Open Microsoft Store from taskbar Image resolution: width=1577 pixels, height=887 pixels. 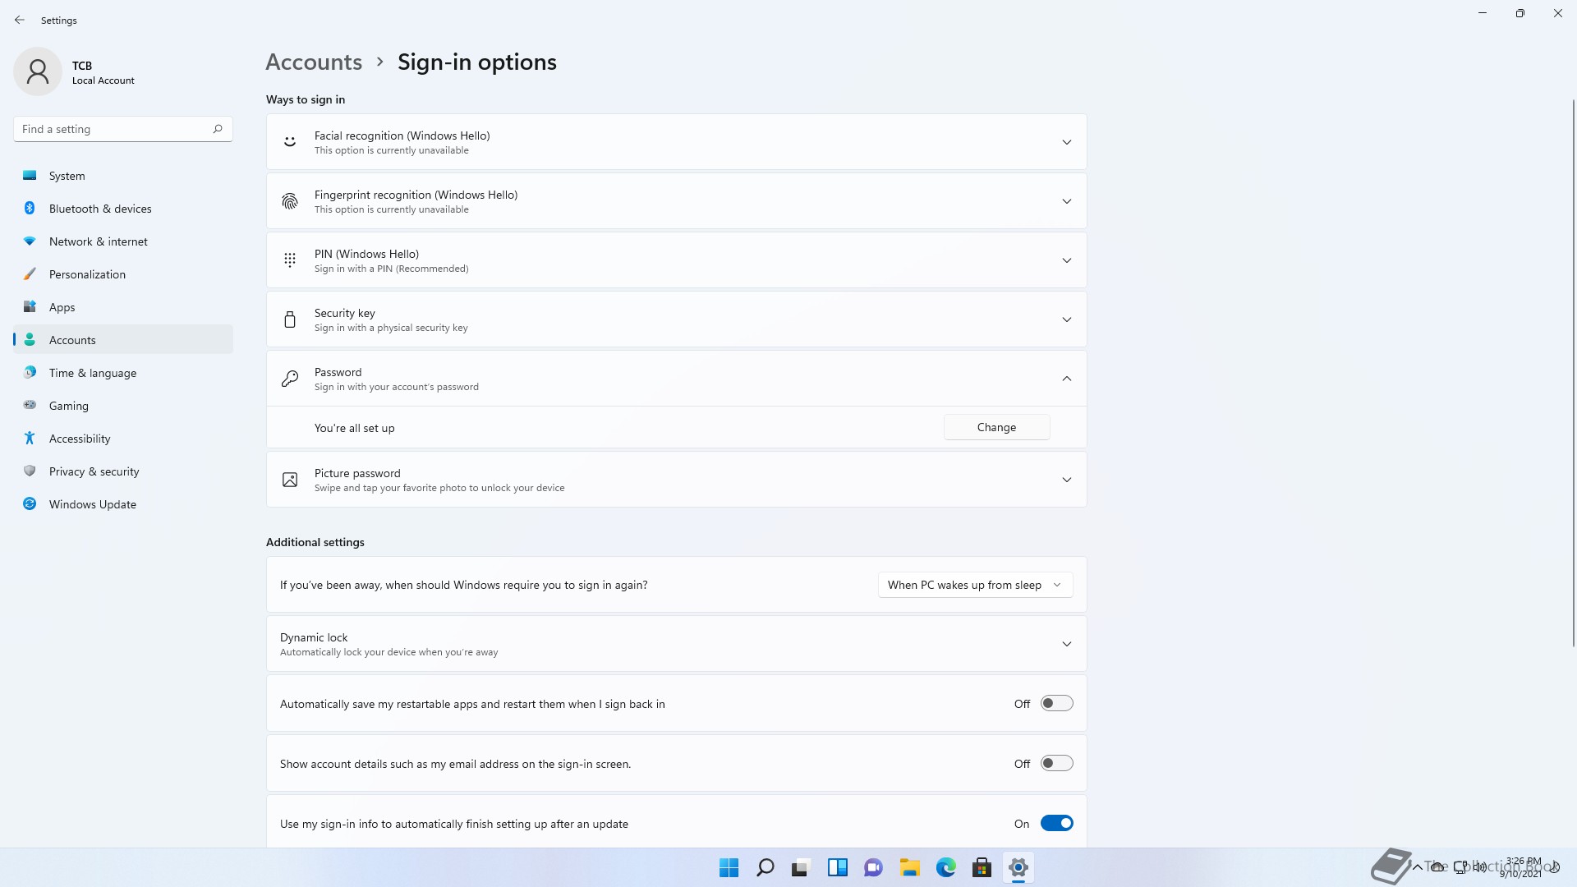pos(982,868)
